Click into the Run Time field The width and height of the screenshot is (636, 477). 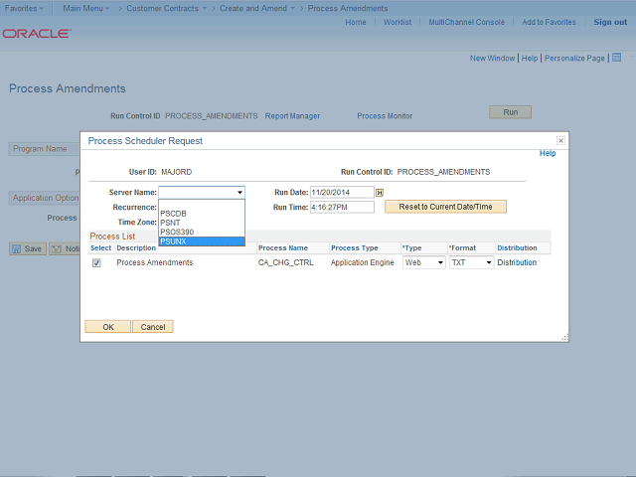(342, 208)
